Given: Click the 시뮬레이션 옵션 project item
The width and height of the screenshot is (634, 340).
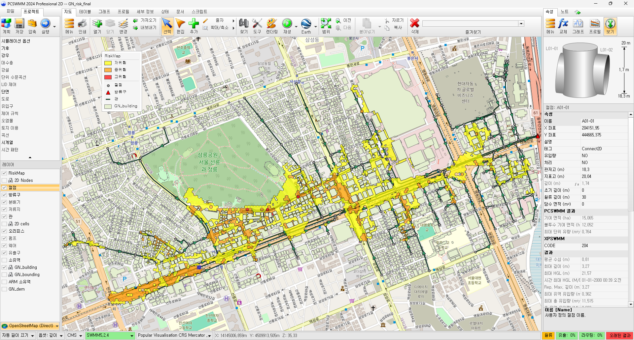Looking at the screenshot, I should click(x=16, y=41).
